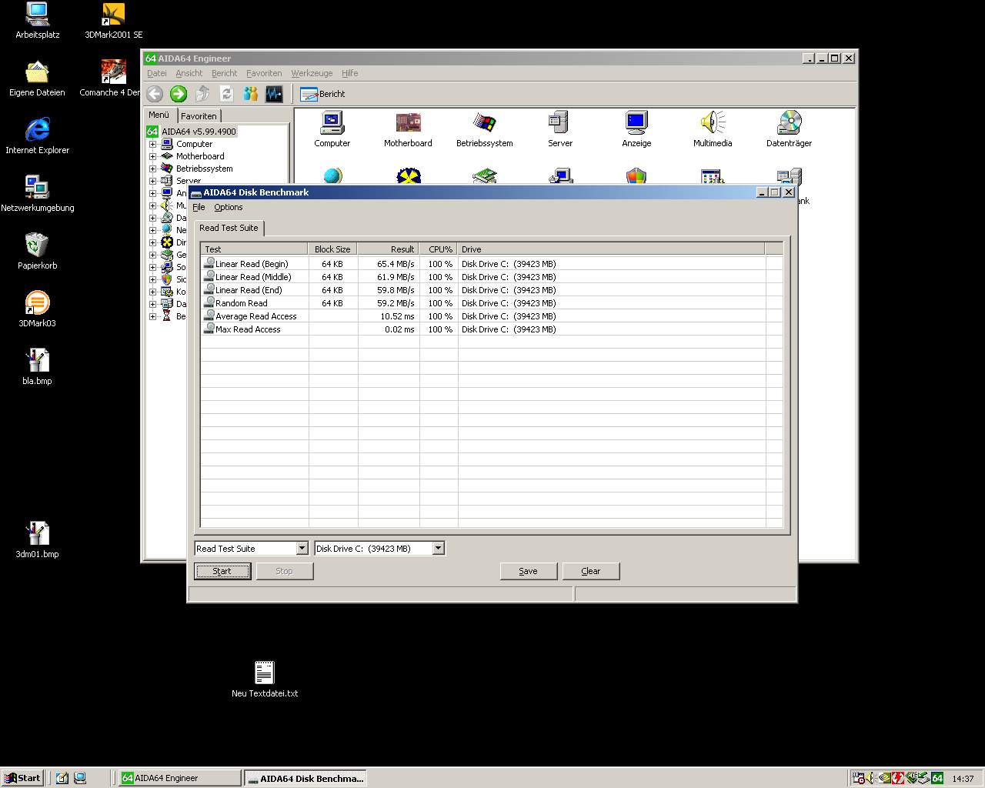Select the Read Test Suite tab
985x788 pixels.
pos(229,228)
